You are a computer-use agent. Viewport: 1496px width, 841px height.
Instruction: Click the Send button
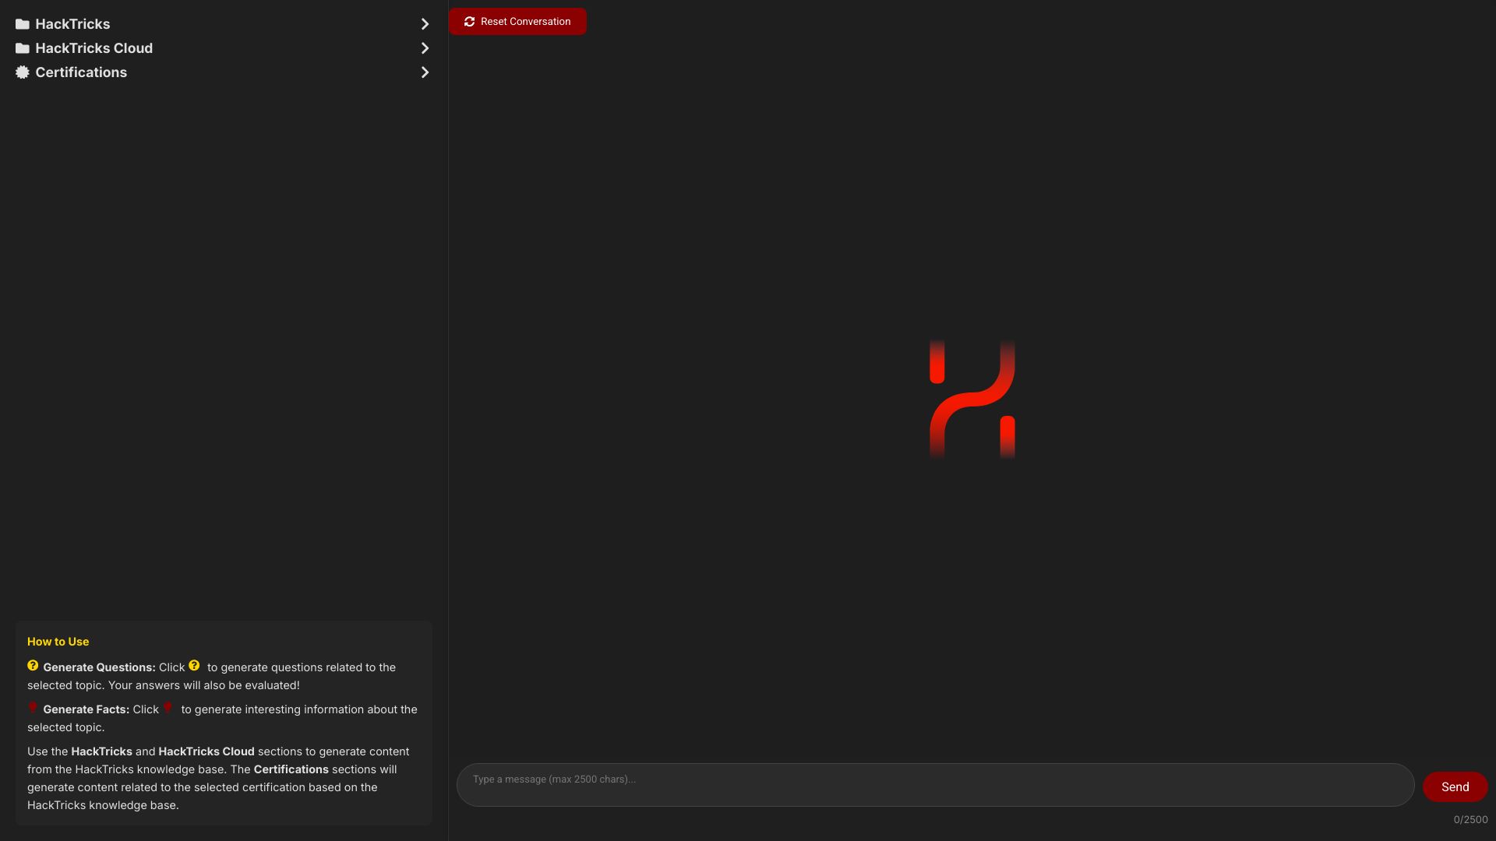click(x=1455, y=786)
